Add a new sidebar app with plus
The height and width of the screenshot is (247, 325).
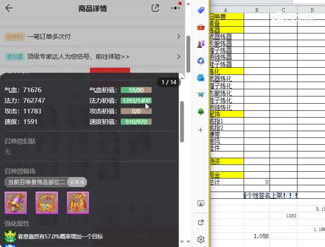pyautogui.click(x=201, y=130)
